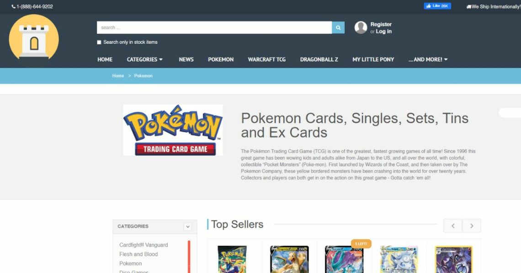Click the search magnifier button
This screenshot has width=521, height=273.
[338, 27]
